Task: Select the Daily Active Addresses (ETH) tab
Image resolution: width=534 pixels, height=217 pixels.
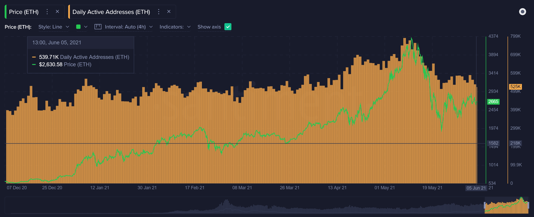Action: point(111,11)
